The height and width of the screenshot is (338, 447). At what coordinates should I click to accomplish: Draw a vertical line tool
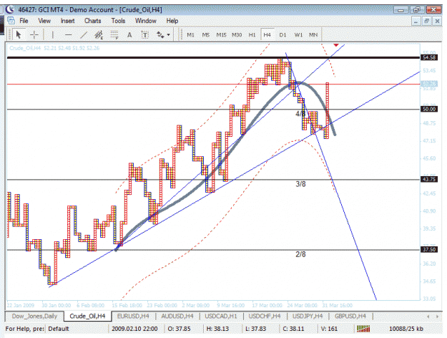[x=52, y=35]
